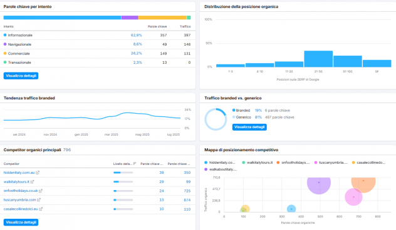Viewport: 396px width, 230px height.
Task: Open the tuscanyumbria.com competitor link
Action: [19, 200]
